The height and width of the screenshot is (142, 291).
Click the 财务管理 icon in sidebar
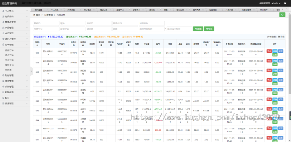[x=3, y=75]
